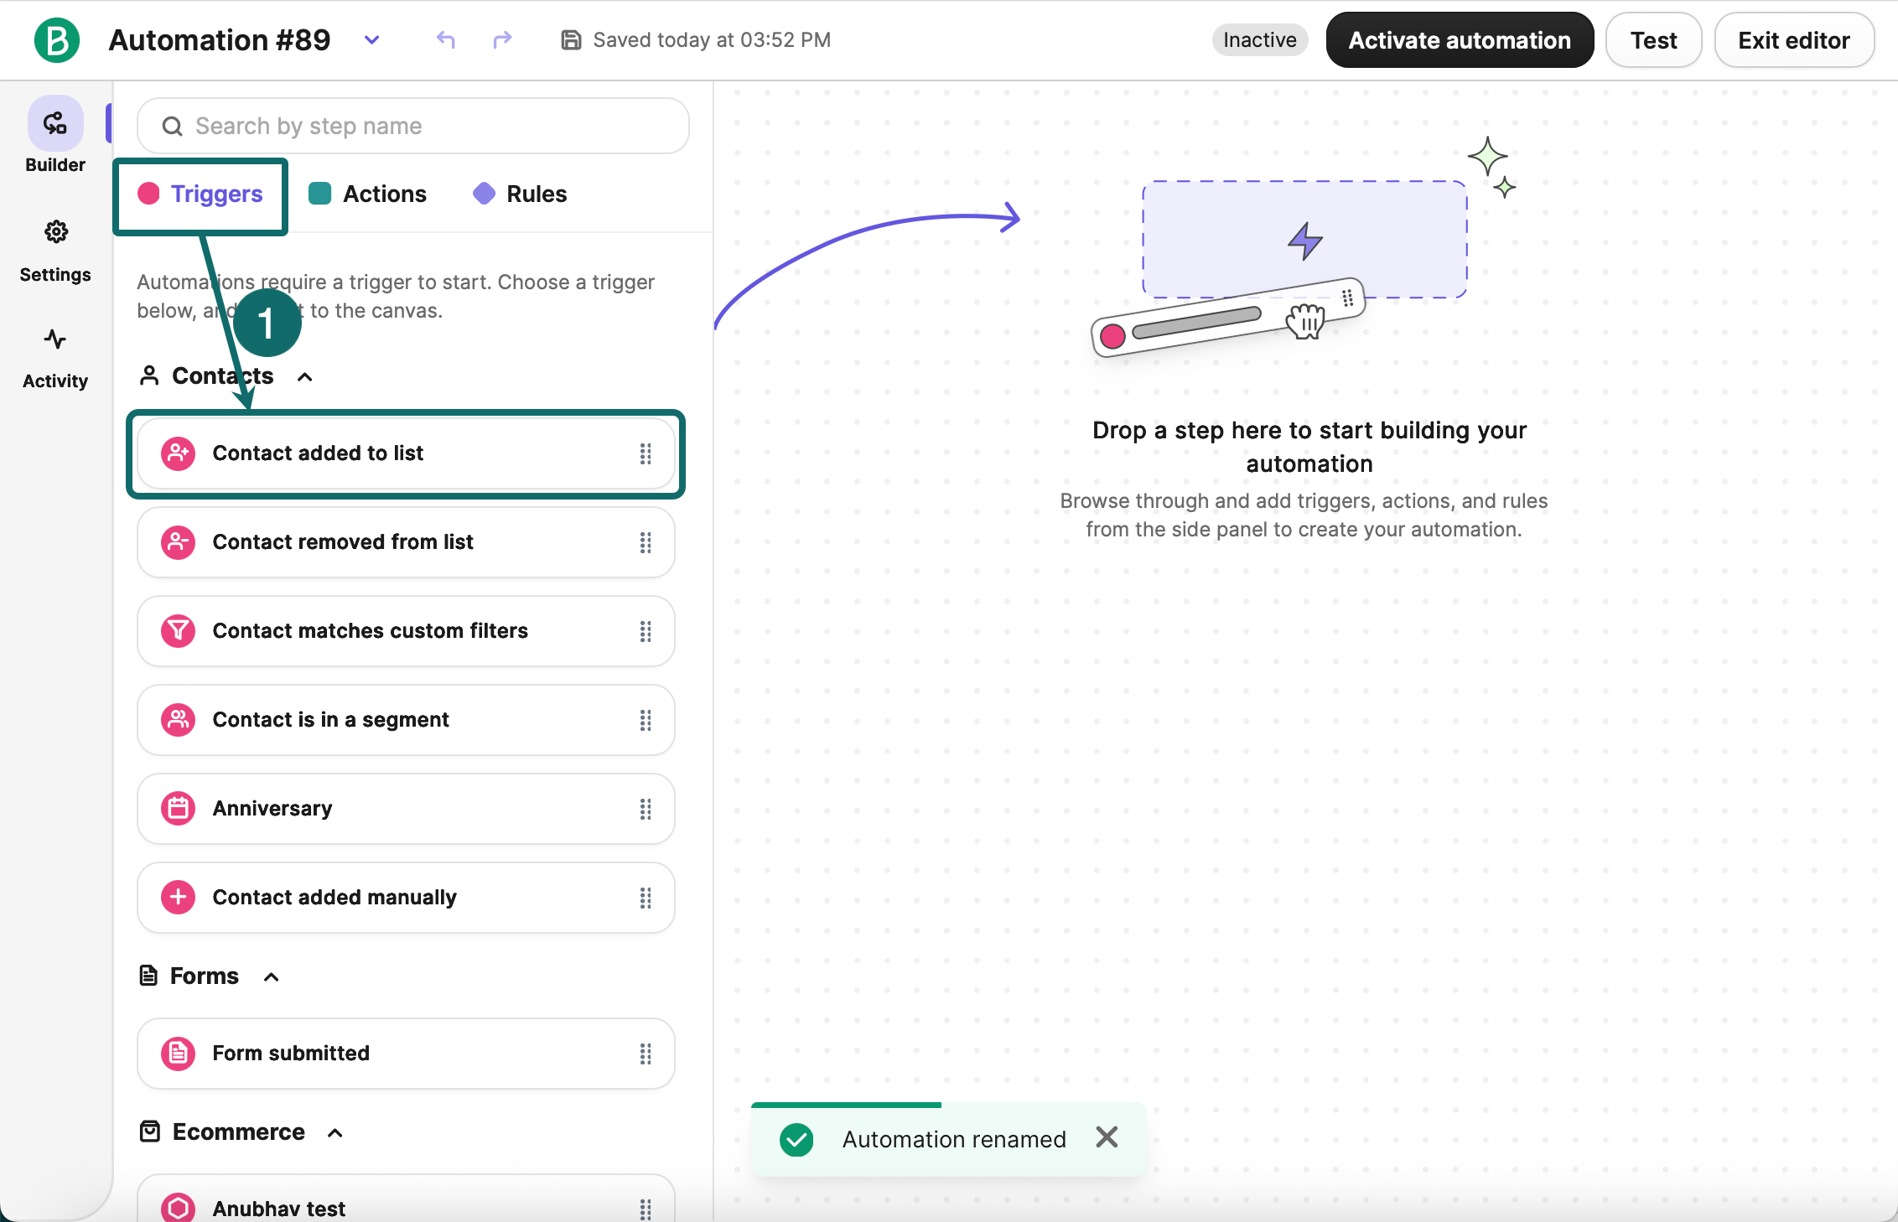This screenshot has height=1222, width=1898.
Task: Open automation name dropdown chevron
Action: tap(371, 40)
